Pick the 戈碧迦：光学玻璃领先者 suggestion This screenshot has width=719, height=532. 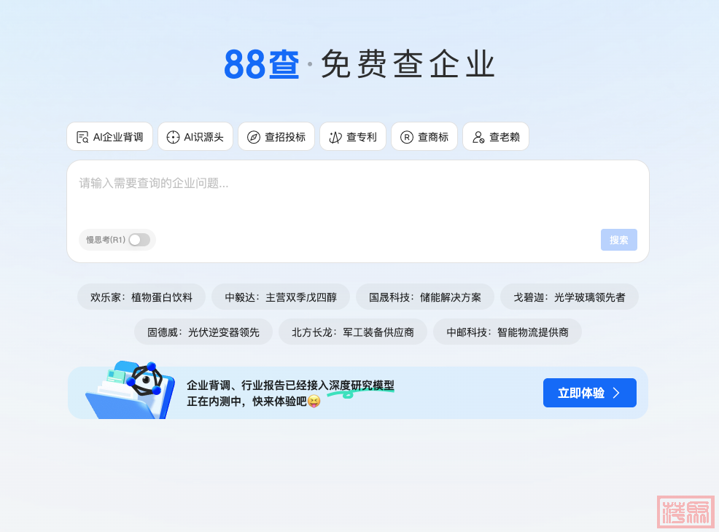570,297
